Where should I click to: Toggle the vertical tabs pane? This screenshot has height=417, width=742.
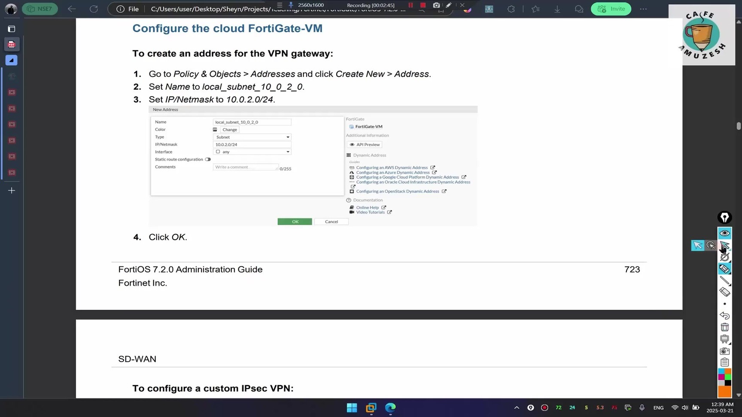coord(12,29)
